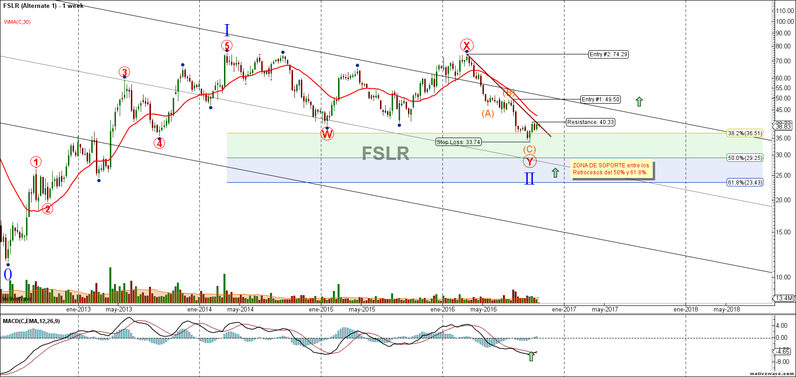Click the 38.2%(36.51) retracement label
This screenshot has width=796, height=377.
pos(745,133)
